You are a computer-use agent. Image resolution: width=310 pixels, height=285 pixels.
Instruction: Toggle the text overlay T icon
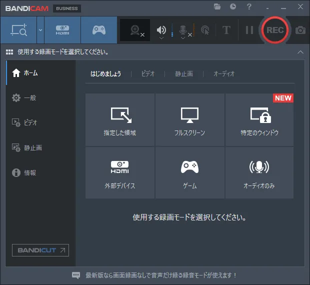226,30
